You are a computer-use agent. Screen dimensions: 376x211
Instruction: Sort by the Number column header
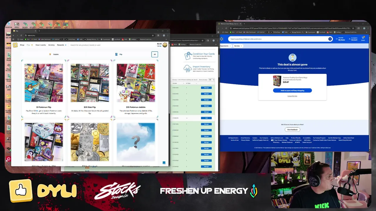[175, 83]
